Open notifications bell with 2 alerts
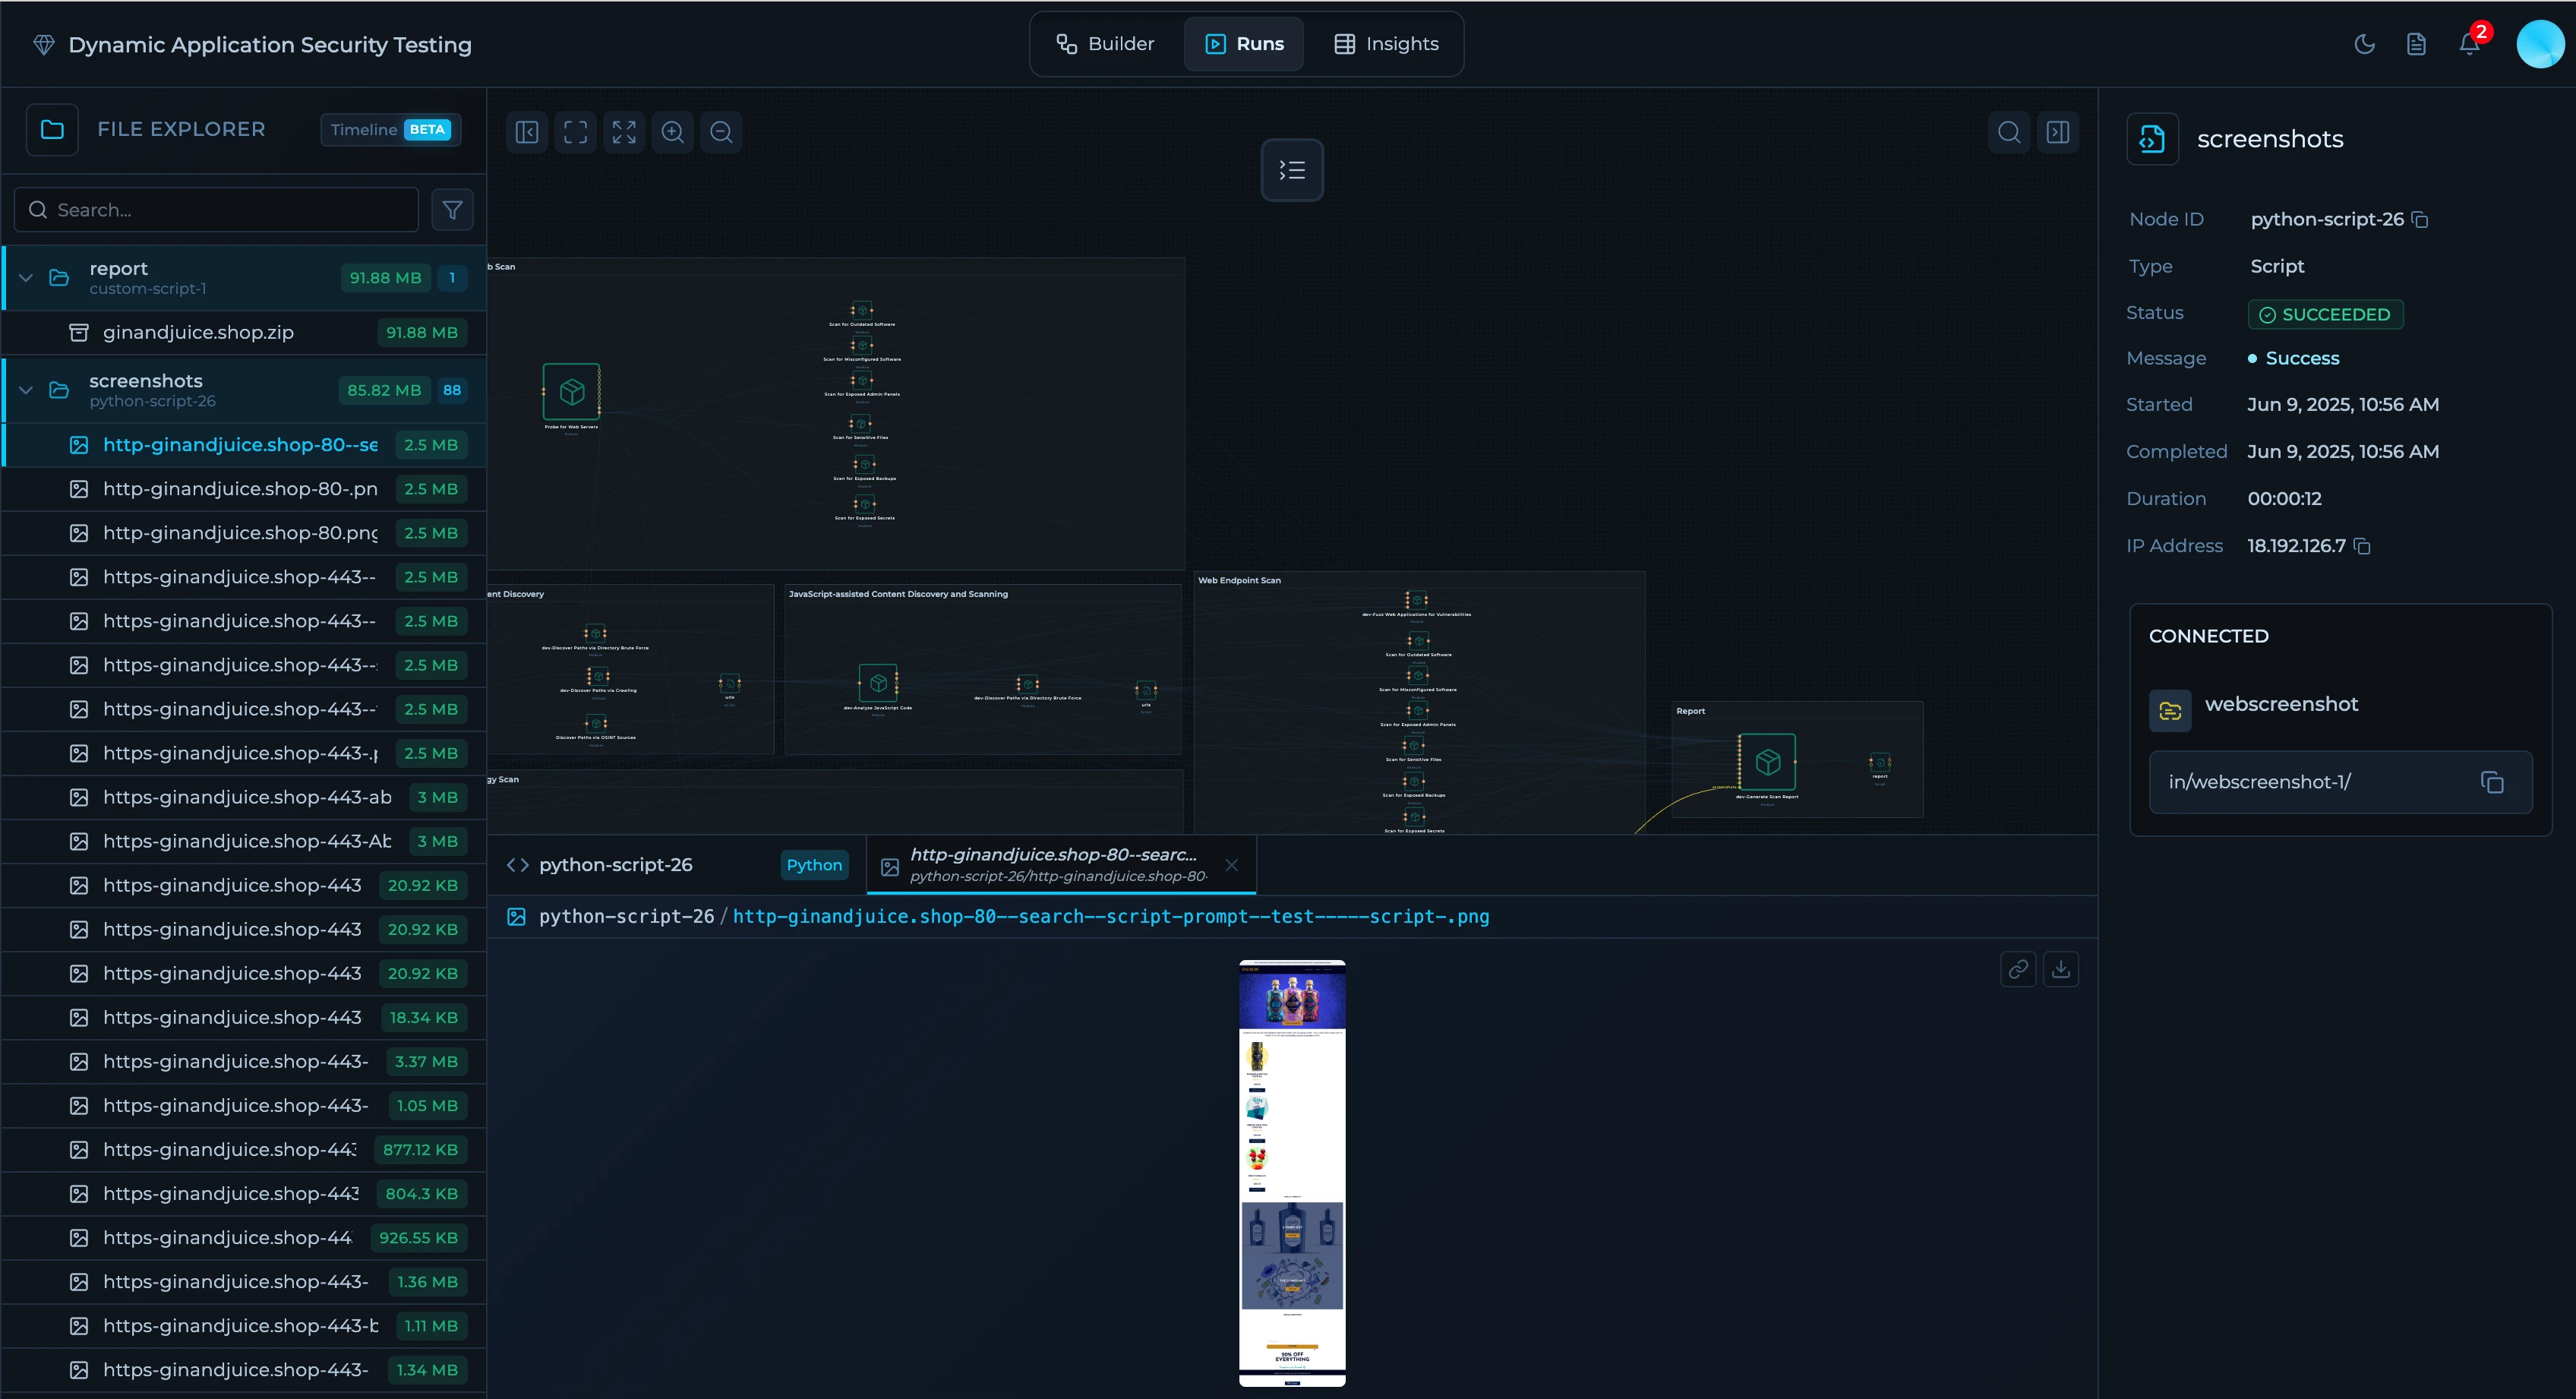 click(x=2469, y=44)
